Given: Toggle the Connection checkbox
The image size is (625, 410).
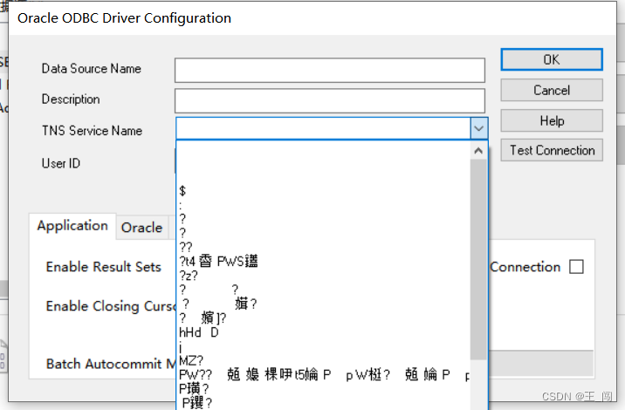Looking at the screenshot, I should (x=576, y=267).
